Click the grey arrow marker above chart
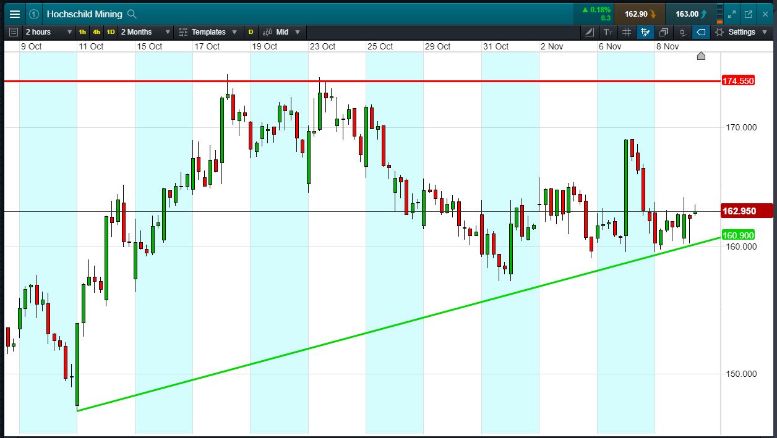 coord(701,56)
